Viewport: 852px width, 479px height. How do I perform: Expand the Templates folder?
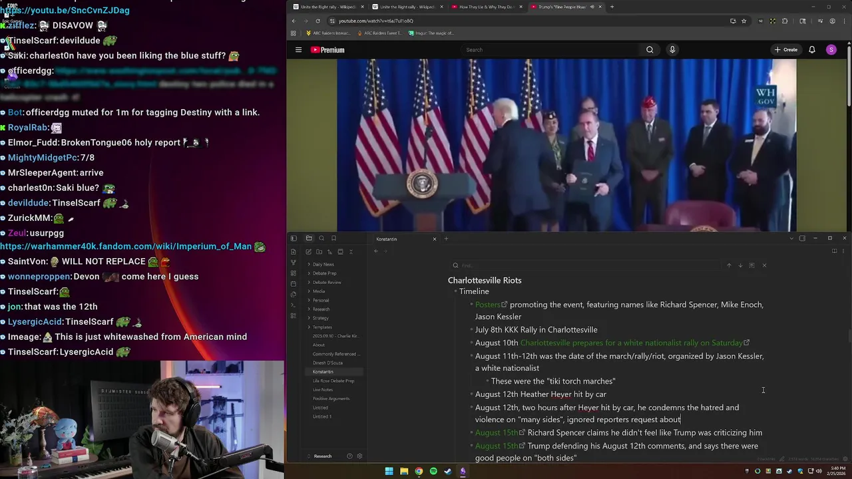click(x=322, y=327)
